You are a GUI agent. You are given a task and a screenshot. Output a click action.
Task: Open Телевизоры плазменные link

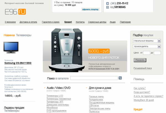pyautogui.click(x=59, y=99)
